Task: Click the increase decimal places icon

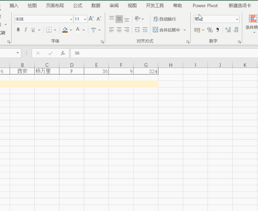Action: click(228, 30)
